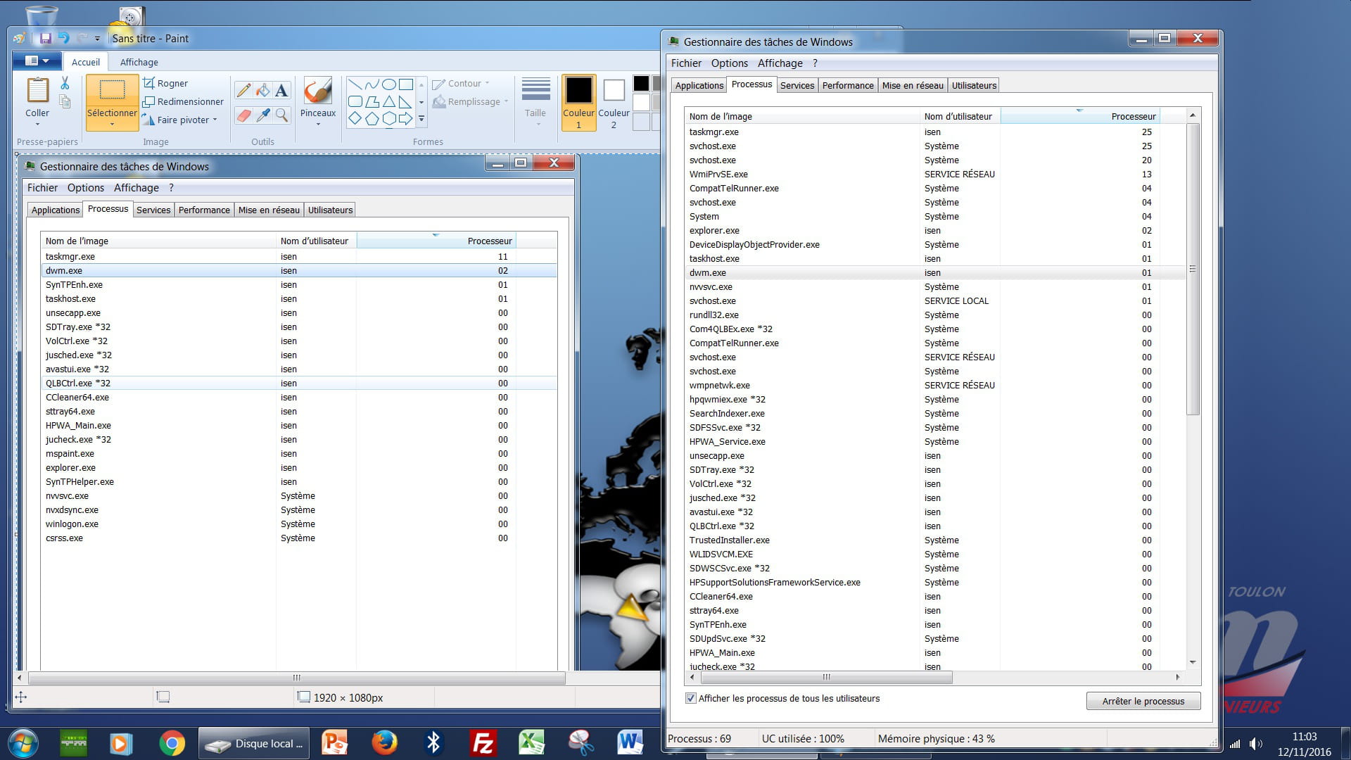Pick the straight line shape

click(x=355, y=84)
